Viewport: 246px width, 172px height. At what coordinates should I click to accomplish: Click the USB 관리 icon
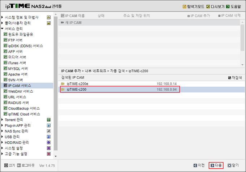pos(49,137)
